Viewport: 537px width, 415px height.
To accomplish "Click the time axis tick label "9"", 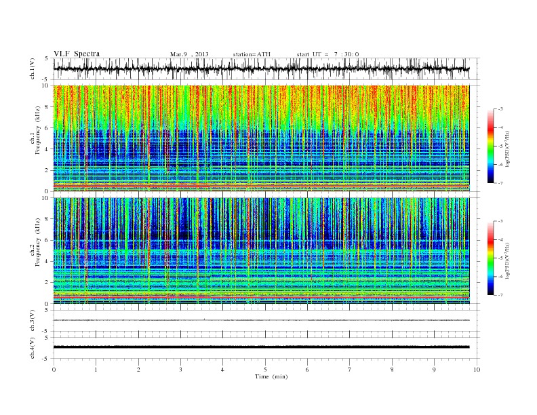I will pos(434,370).
